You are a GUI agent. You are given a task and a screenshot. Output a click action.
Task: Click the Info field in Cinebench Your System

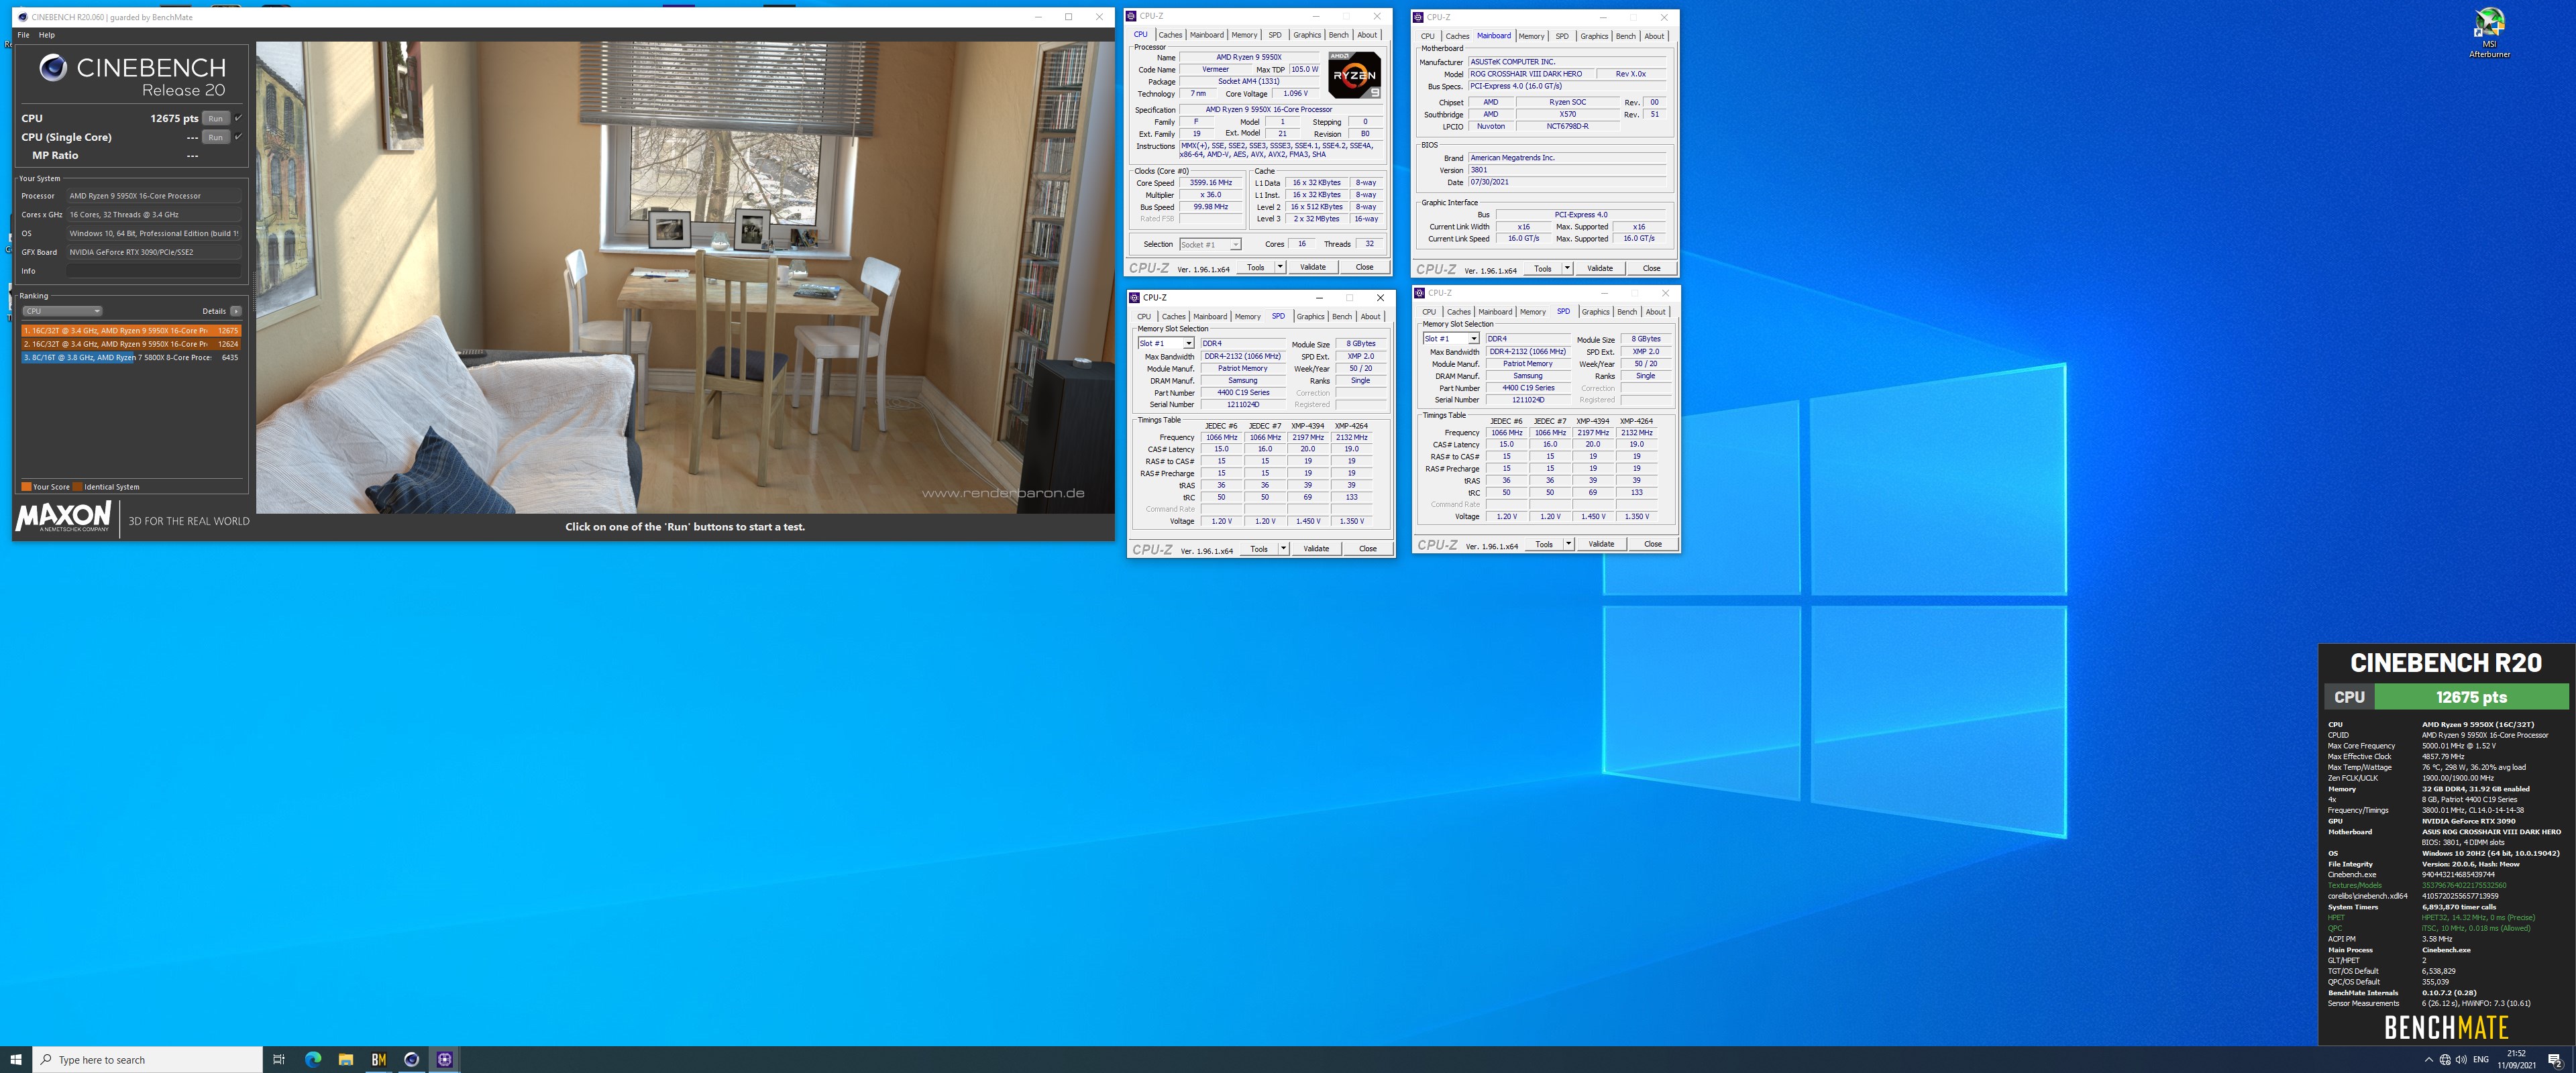point(154,271)
